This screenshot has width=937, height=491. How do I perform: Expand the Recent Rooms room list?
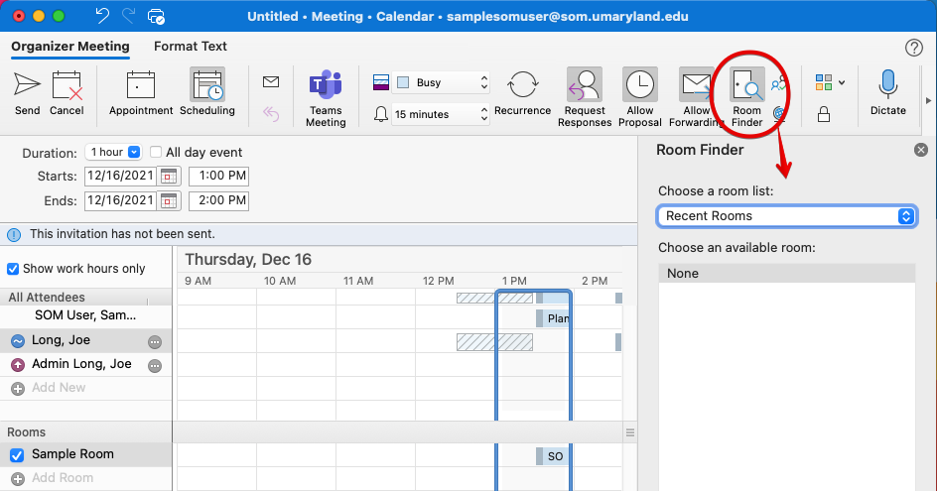(x=786, y=216)
